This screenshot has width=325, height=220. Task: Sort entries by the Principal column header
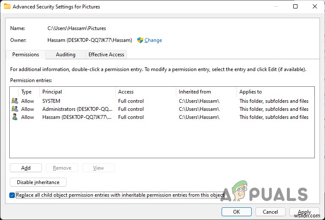click(76, 92)
